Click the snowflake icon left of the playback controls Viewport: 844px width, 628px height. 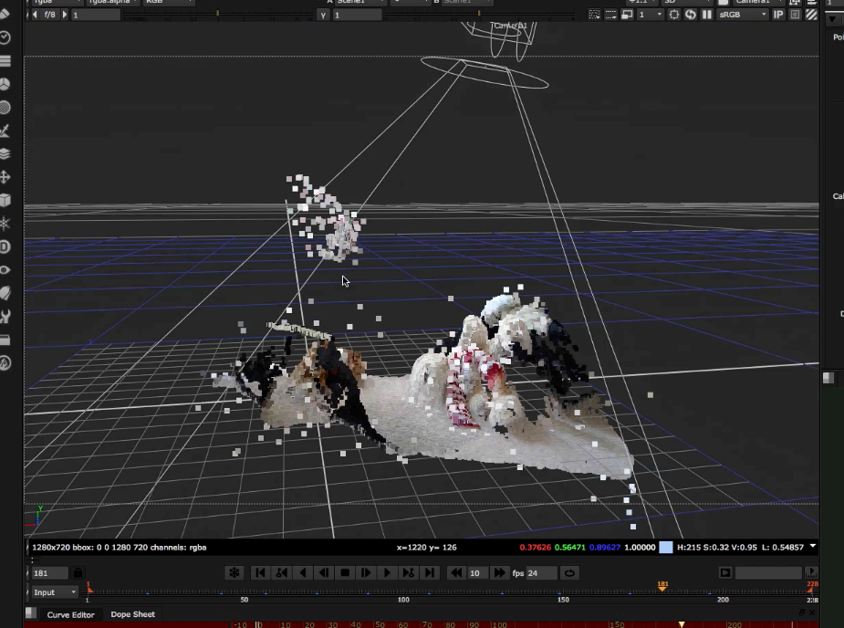[x=234, y=572]
